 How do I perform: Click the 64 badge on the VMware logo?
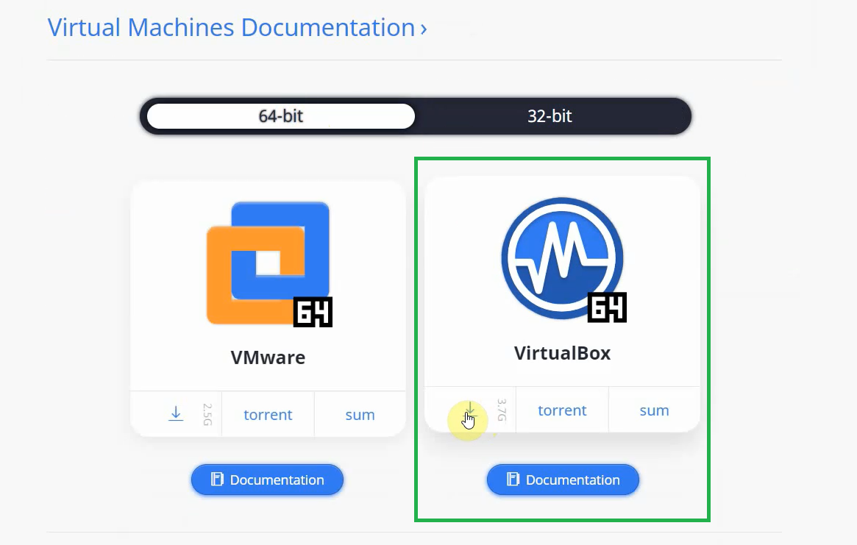point(314,312)
